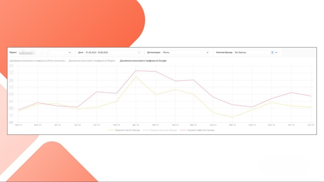Click the yellow line low point at Май '25
The image size is (324, 182).
point(233,117)
